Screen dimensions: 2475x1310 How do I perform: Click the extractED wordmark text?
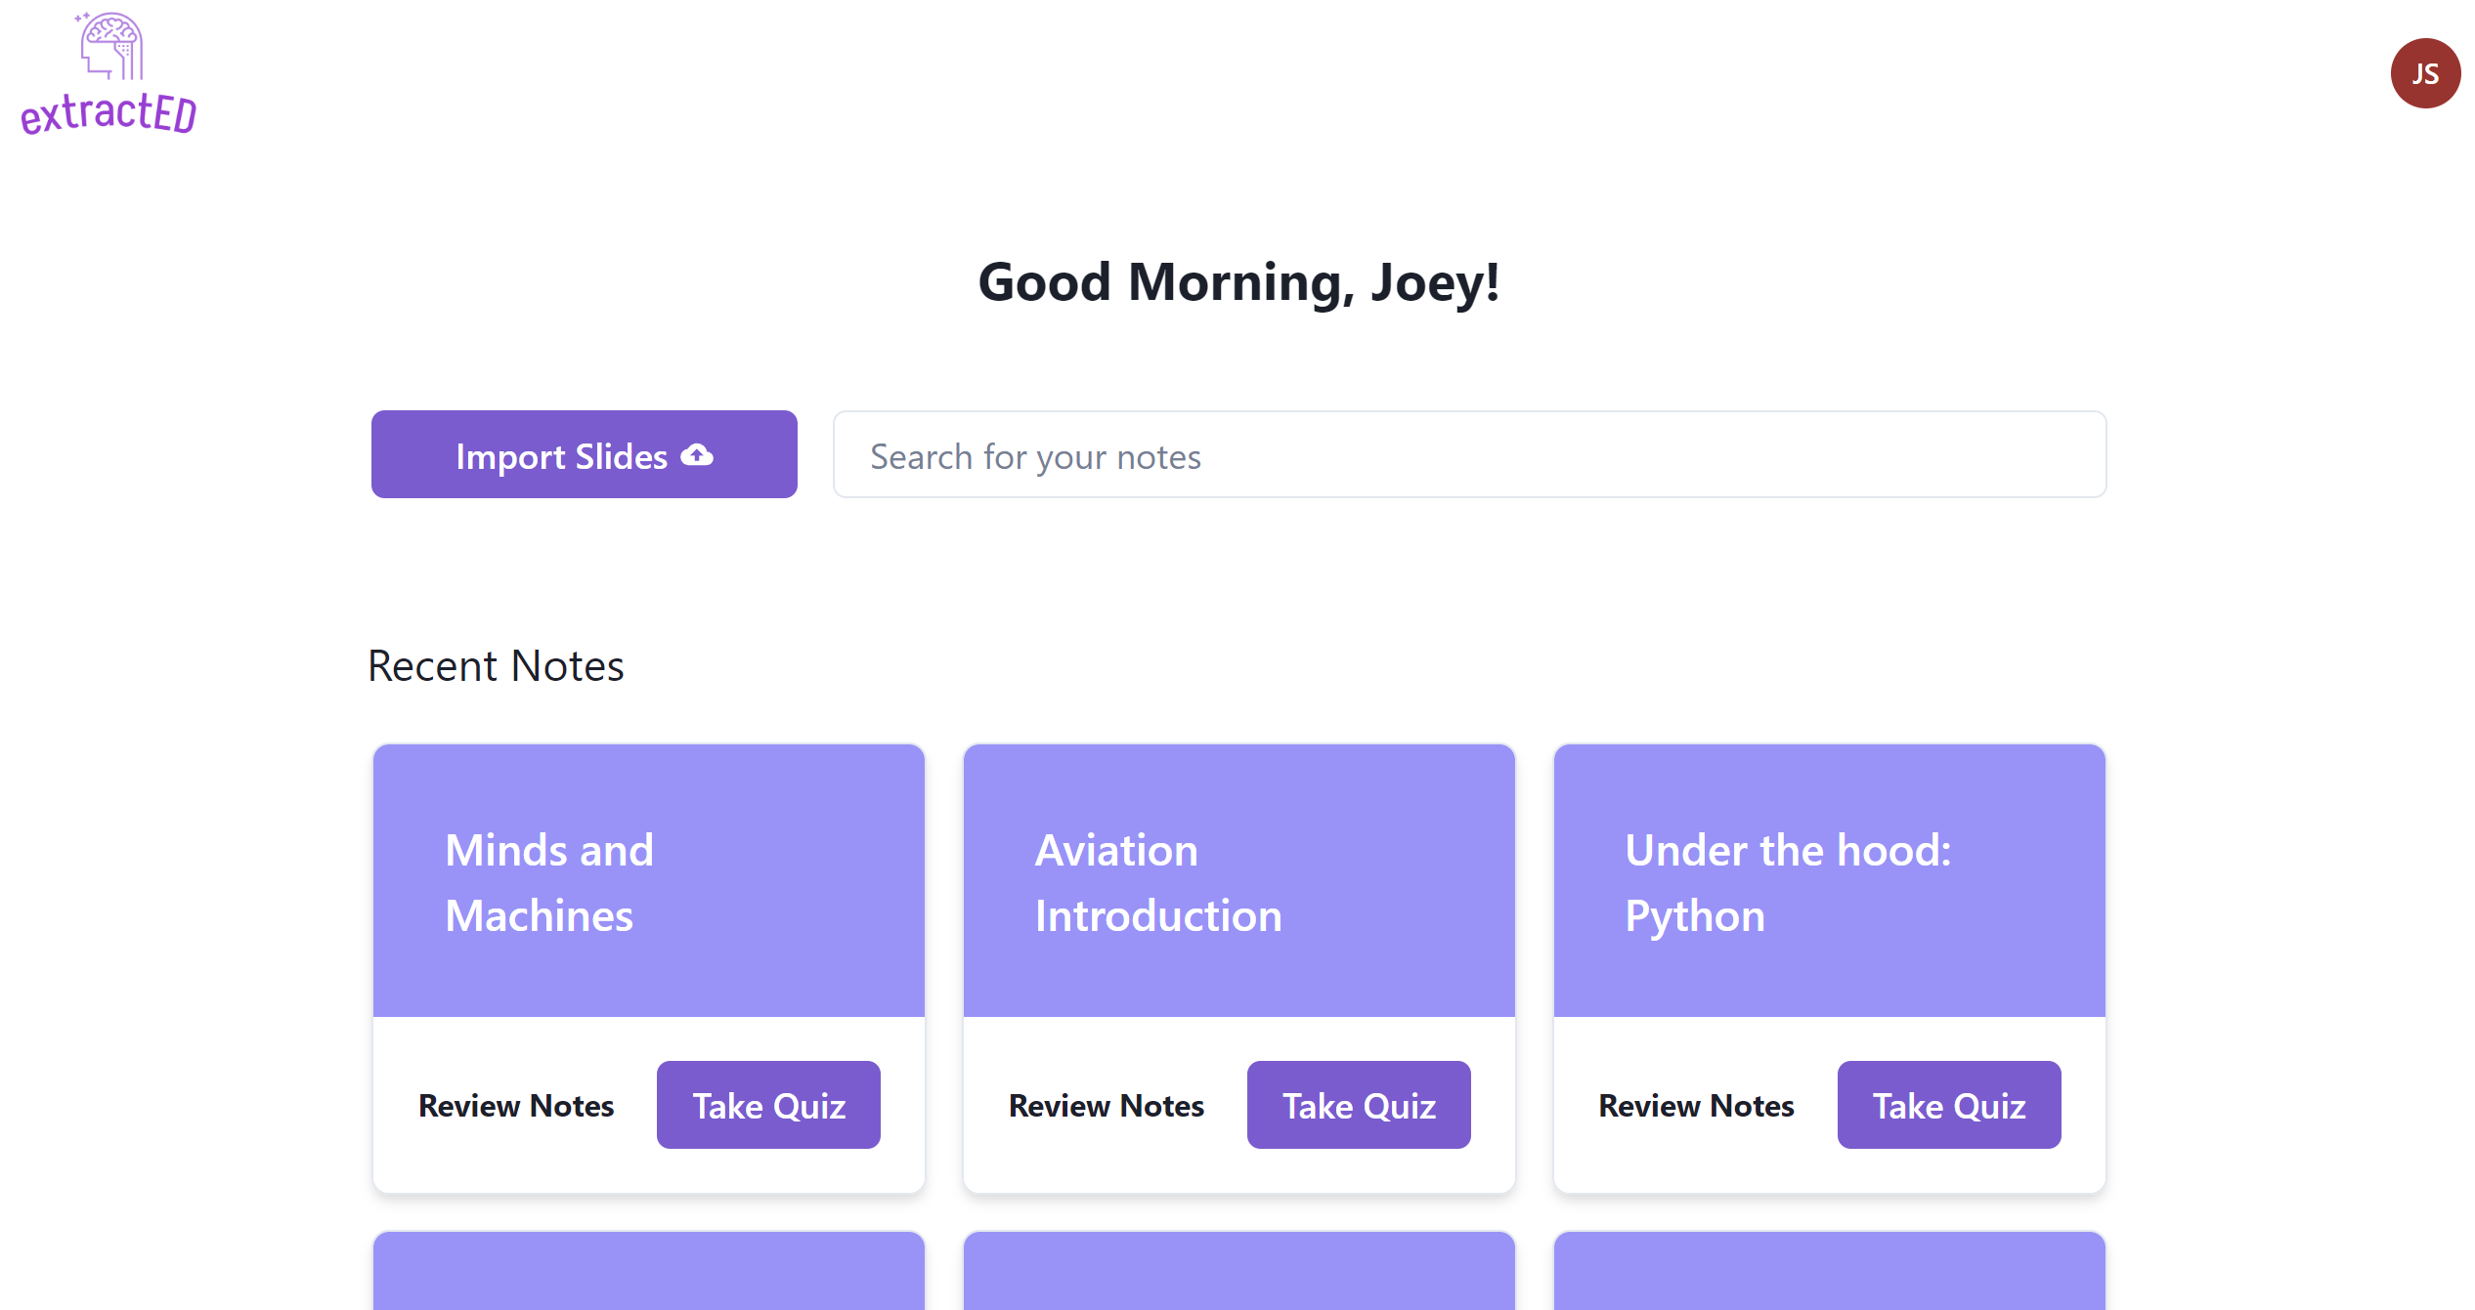point(109,113)
